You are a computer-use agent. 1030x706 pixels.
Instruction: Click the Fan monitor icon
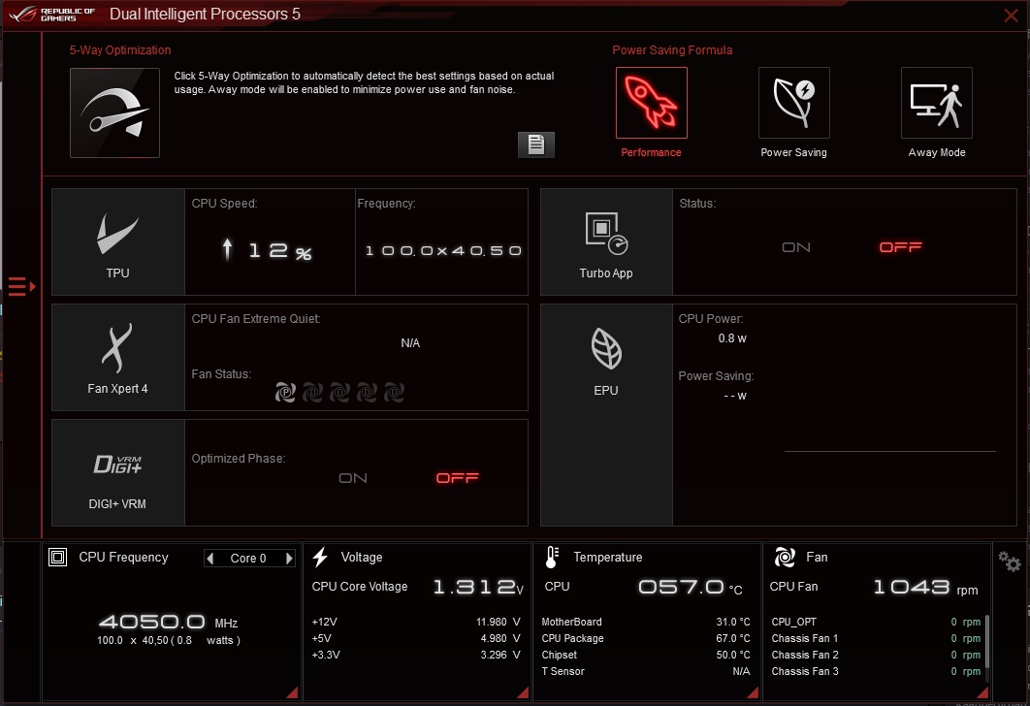point(785,557)
